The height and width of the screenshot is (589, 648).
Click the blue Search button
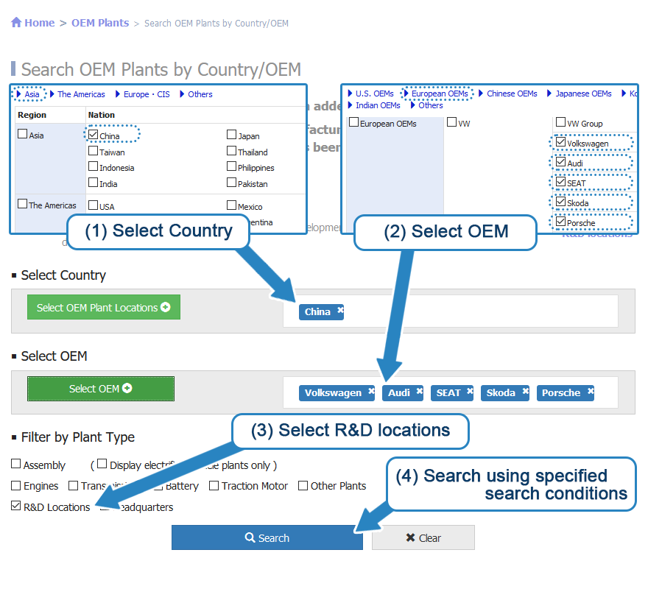coord(267,537)
